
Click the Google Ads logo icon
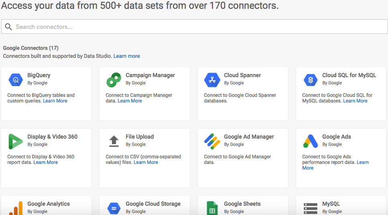(x=310, y=141)
